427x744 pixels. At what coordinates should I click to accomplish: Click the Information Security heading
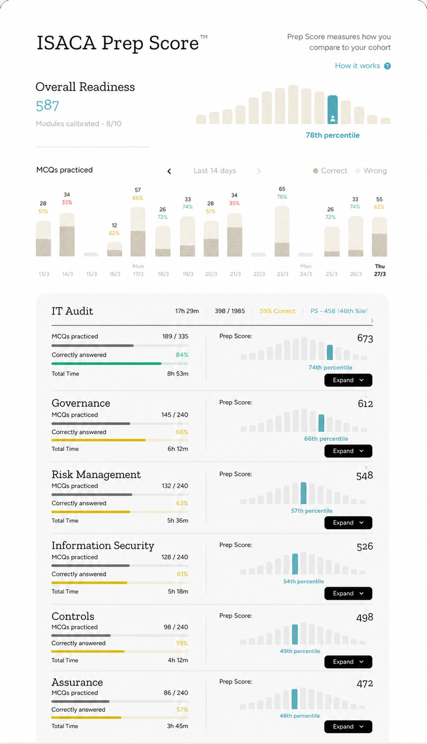[103, 545]
